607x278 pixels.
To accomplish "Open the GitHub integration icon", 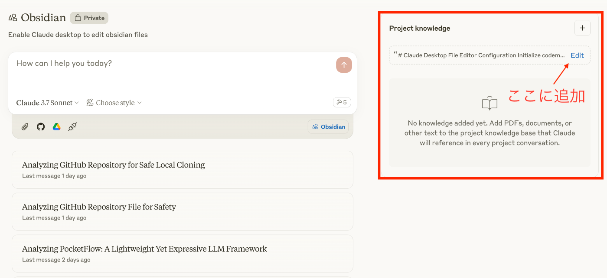I will tap(41, 127).
